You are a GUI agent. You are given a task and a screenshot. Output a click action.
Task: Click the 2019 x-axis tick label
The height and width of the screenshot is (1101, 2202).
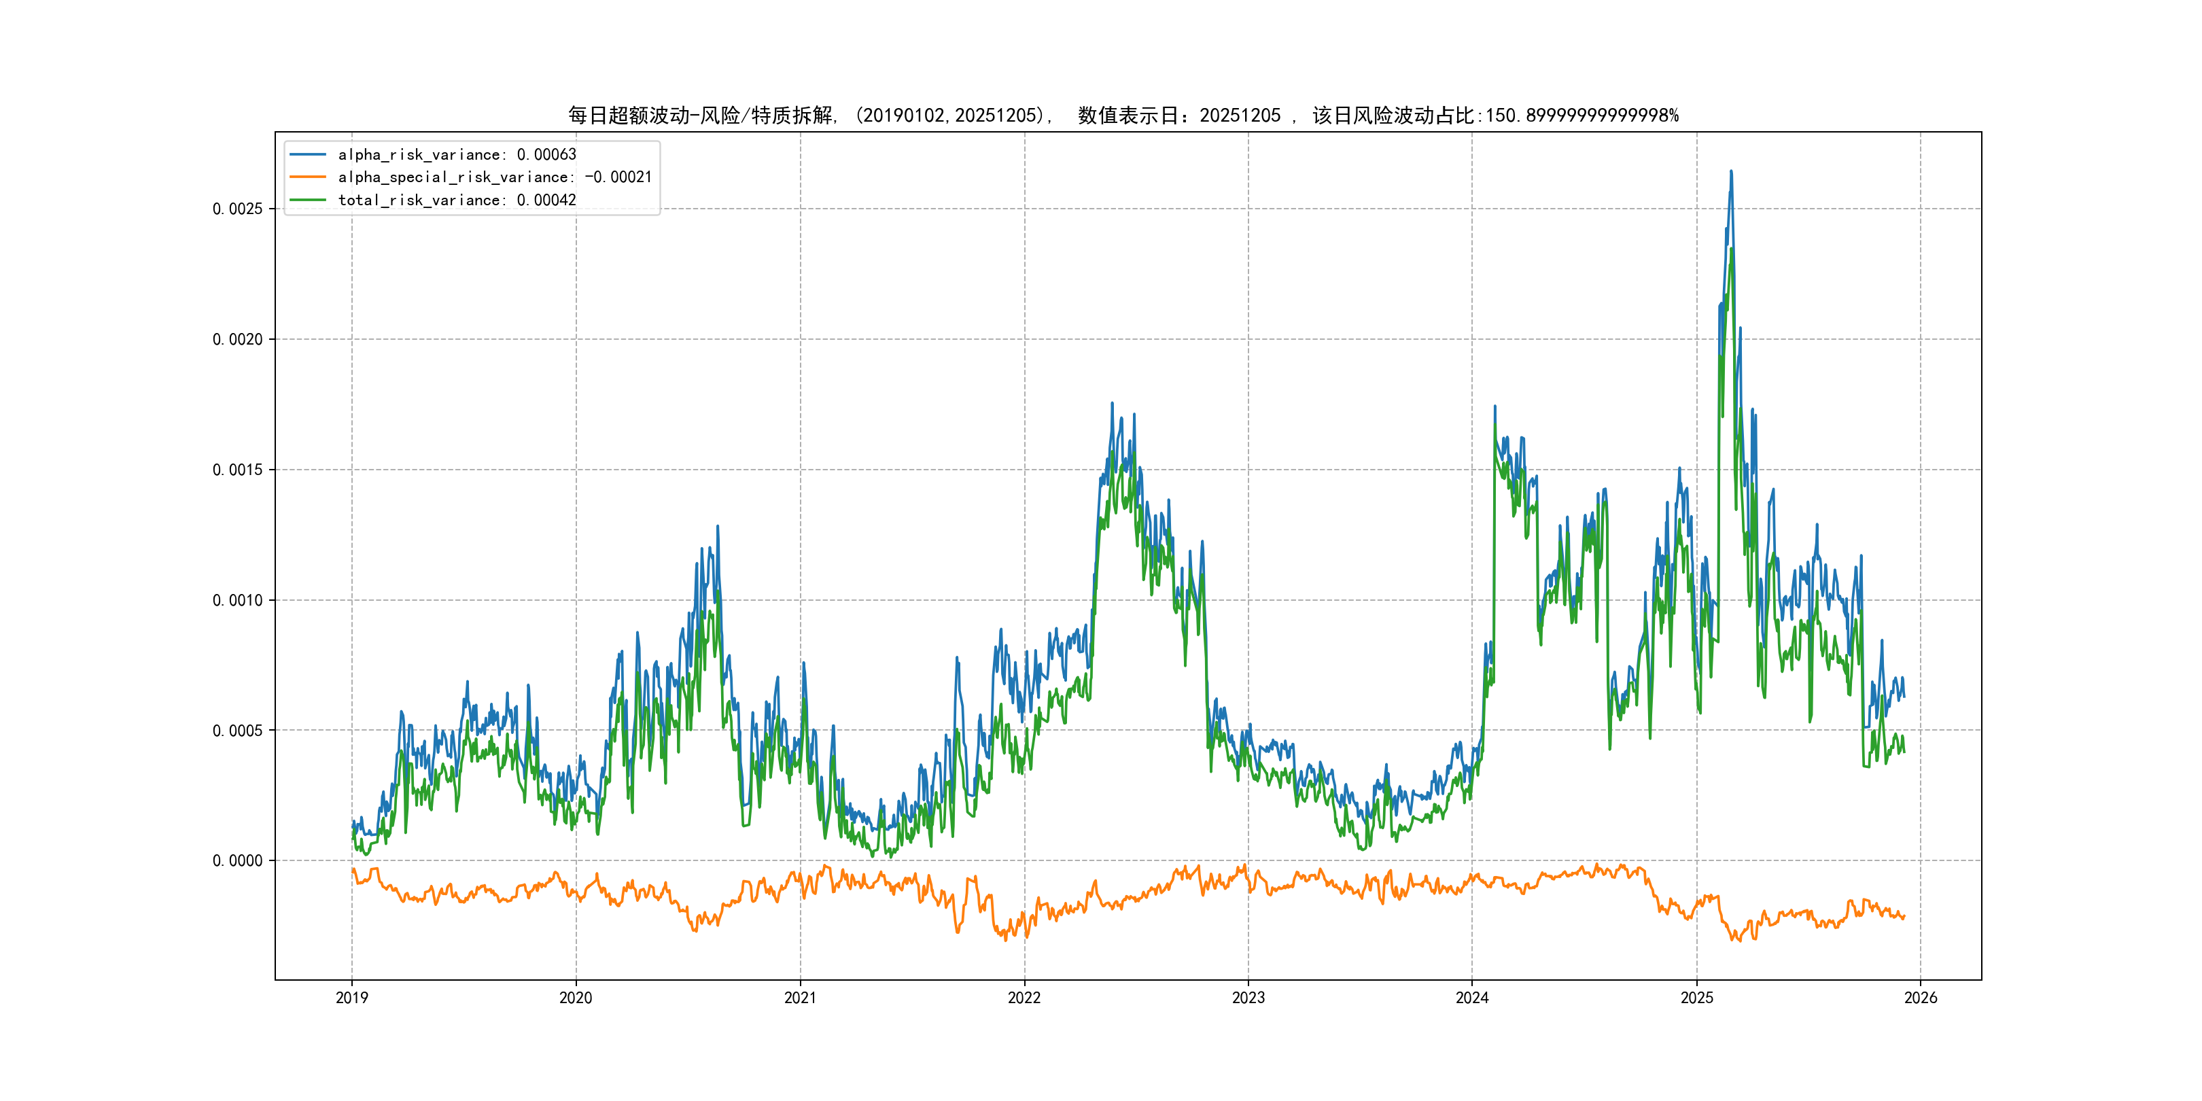351,998
